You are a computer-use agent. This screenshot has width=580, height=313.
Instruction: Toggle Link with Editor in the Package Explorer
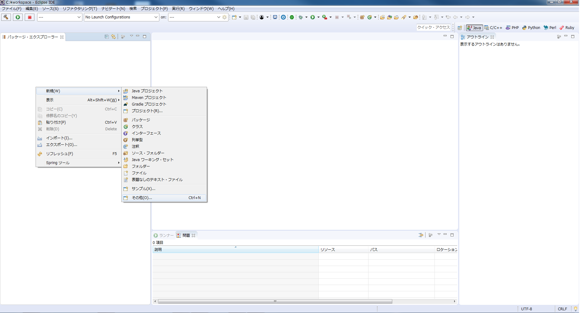[113, 36]
